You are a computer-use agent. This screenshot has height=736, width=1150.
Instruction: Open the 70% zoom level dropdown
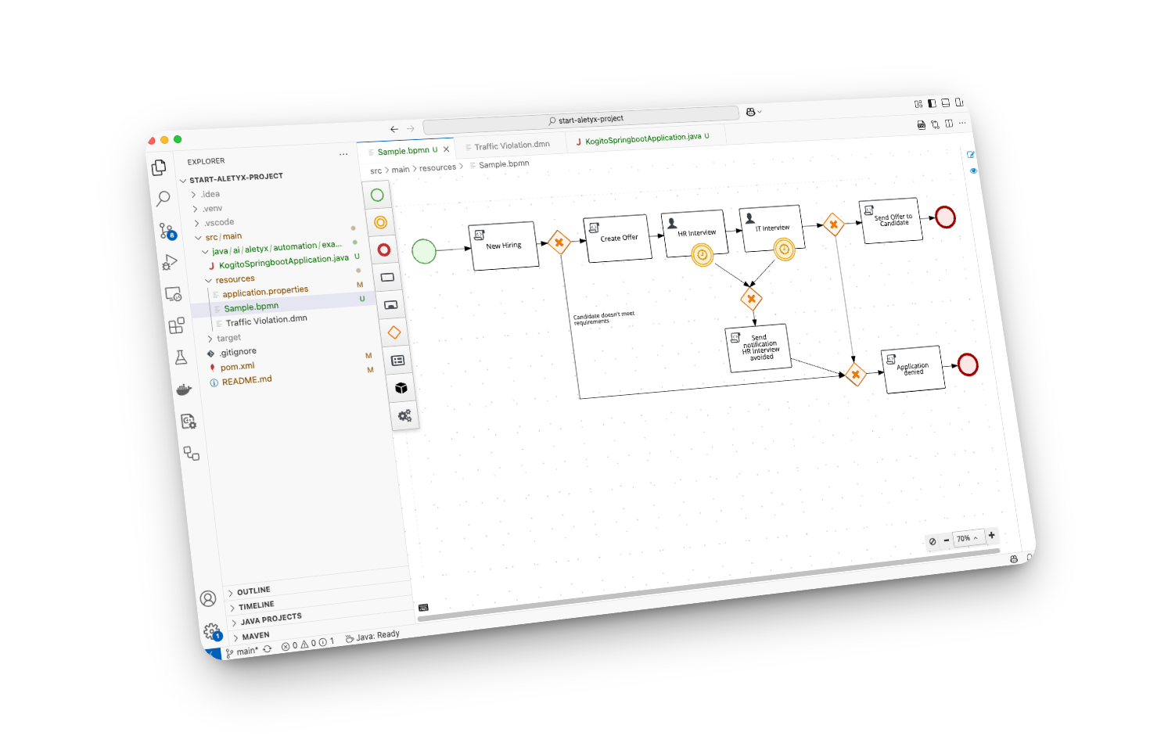[967, 538]
